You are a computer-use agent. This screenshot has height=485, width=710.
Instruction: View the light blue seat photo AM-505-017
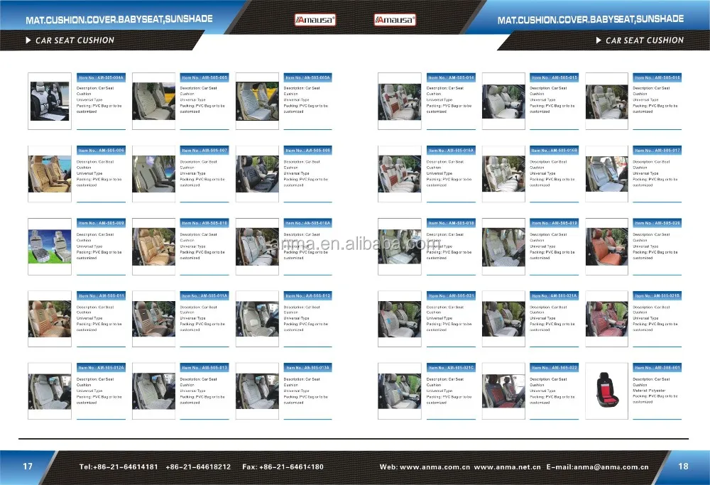[x=607, y=174]
